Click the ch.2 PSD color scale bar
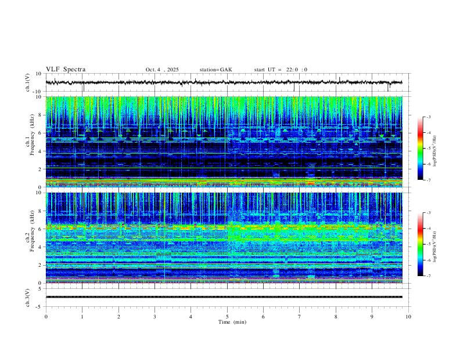This screenshot has height=355, width=460. (420, 244)
